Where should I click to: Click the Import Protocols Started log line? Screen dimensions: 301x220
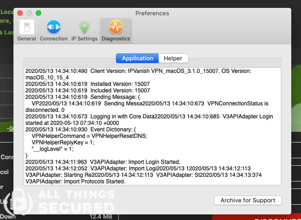pyautogui.click(x=75, y=181)
